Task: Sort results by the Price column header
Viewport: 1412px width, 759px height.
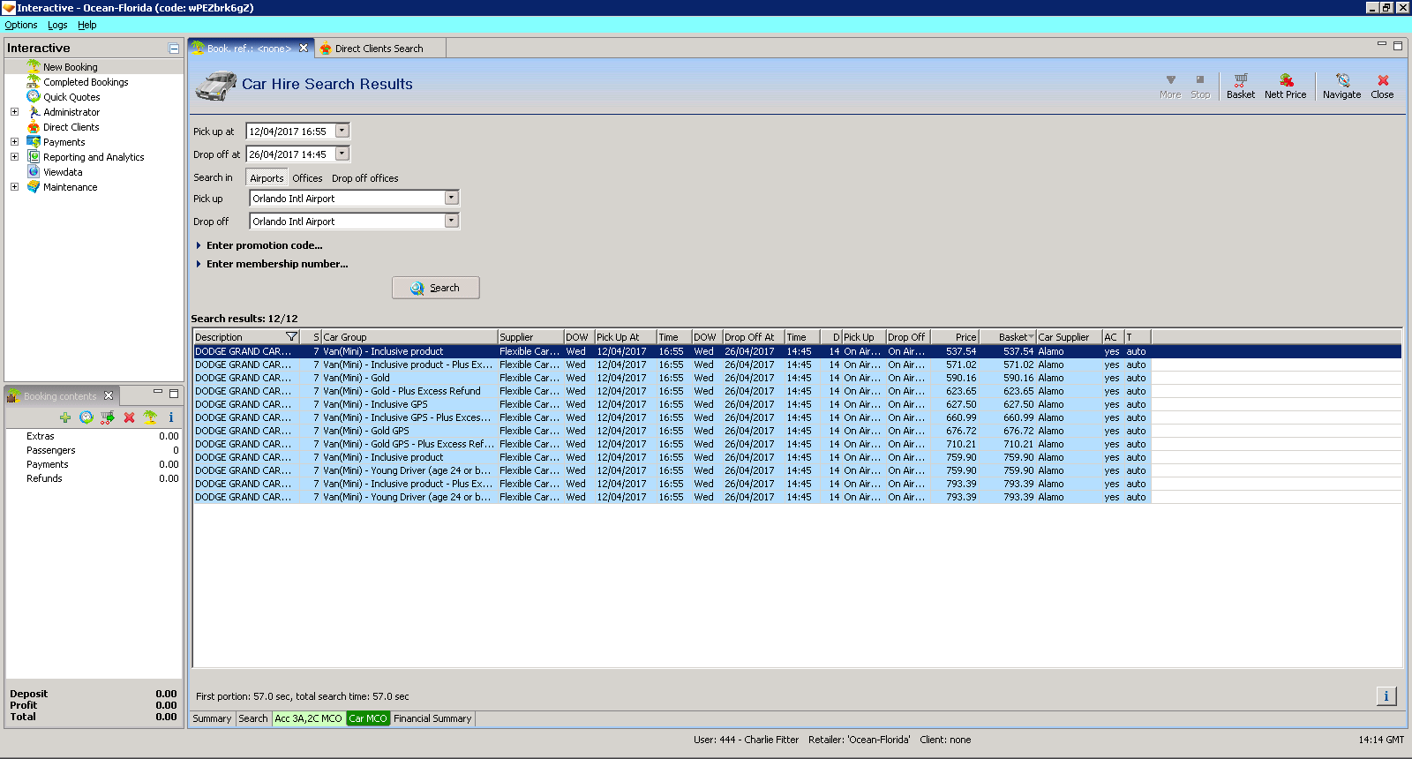Action: [x=955, y=337]
